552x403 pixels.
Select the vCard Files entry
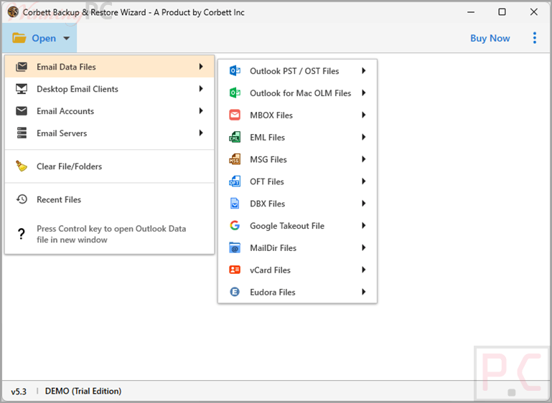coord(297,270)
